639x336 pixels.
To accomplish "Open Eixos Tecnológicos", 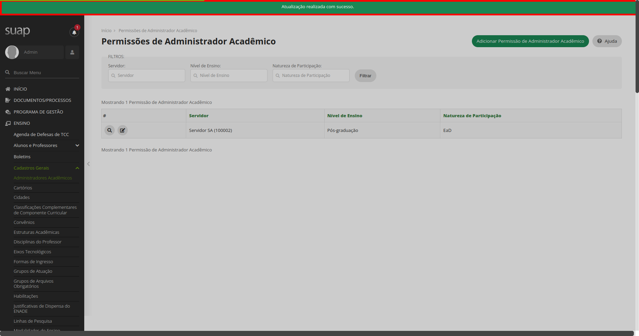I will coord(33,252).
